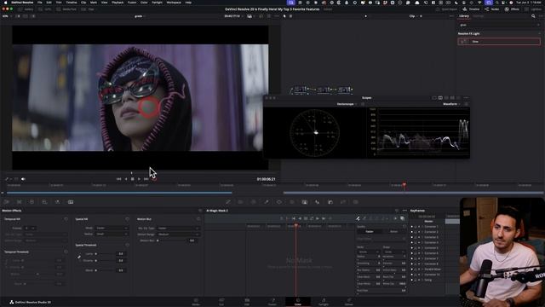Open Motion Blur Mo. Est. Type dropdown

178,228
